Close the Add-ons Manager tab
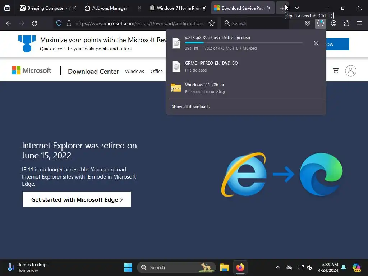368x276 pixels. pyautogui.click(x=139, y=8)
